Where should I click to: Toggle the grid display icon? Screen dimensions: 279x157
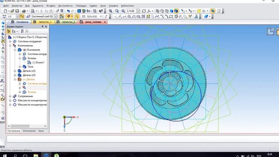83,17
